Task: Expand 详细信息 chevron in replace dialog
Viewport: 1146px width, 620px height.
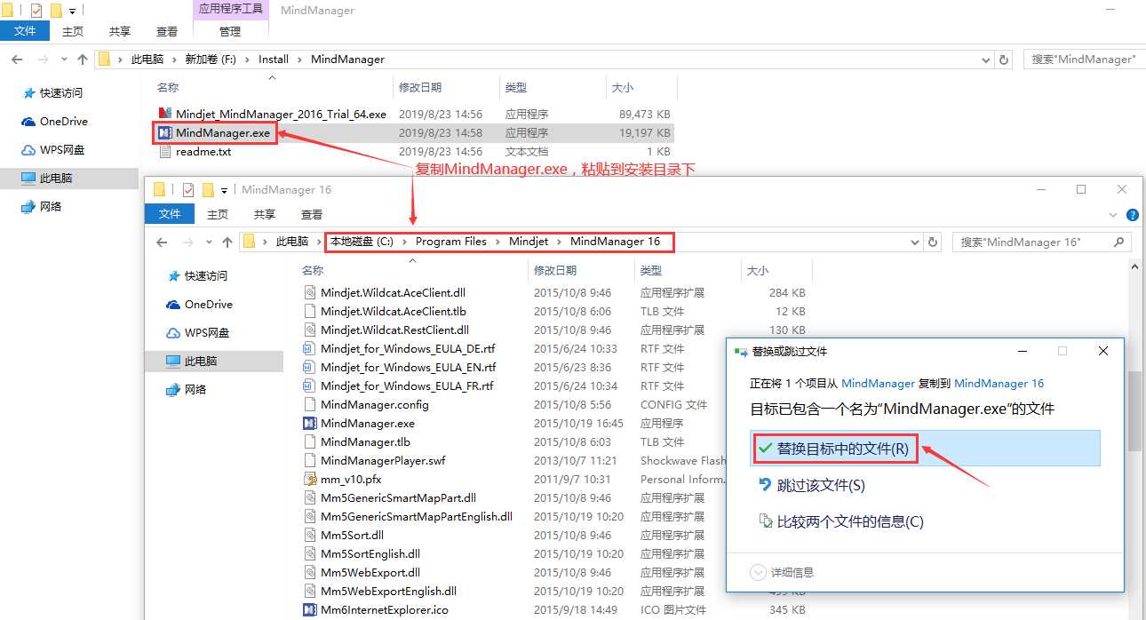Action: tap(758, 572)
